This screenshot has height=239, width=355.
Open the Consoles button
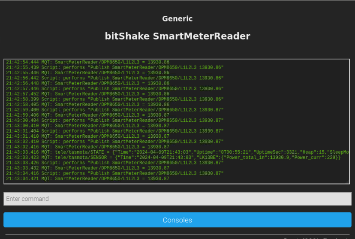(177, 220)
